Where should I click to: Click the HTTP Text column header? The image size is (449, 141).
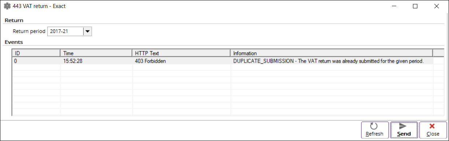pyautogui.click(x=181, y=53)
